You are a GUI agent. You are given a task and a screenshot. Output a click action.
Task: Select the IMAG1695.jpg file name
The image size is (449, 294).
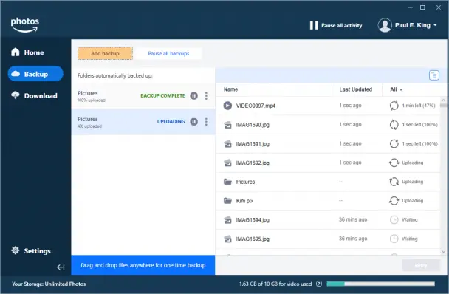click(253, 239)
